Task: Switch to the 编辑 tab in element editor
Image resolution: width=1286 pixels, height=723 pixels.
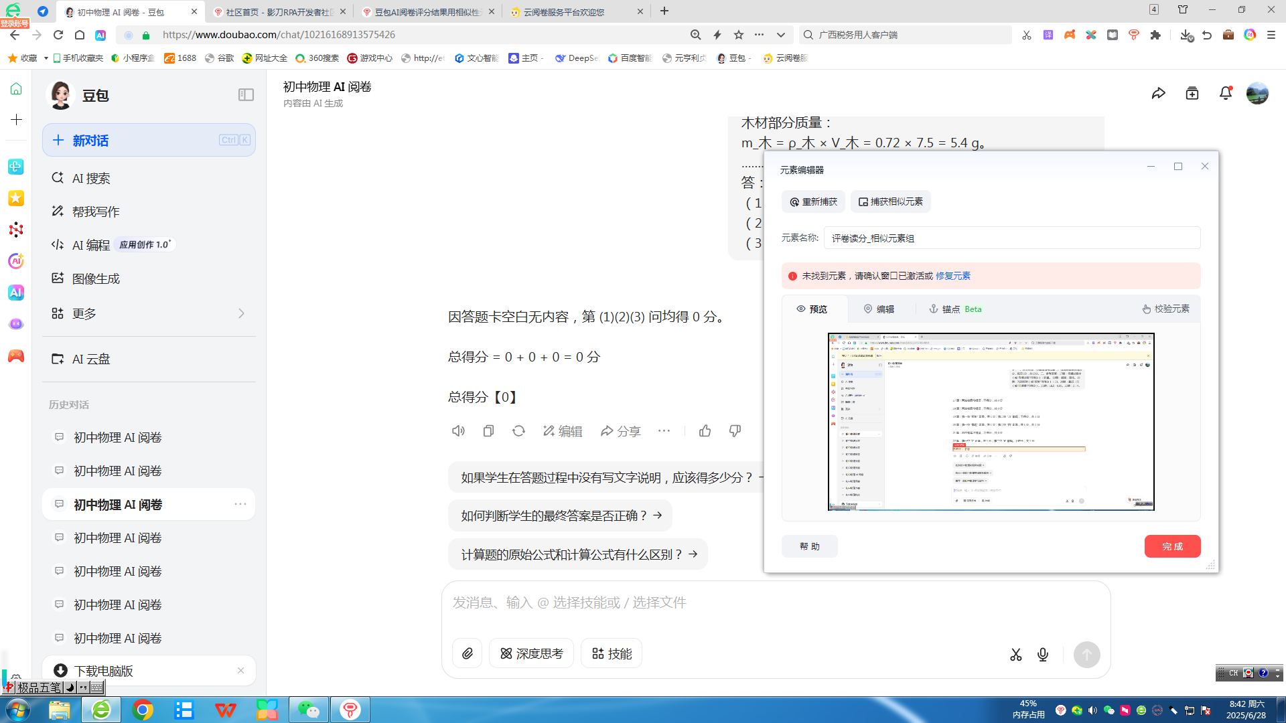Action: pos(879,309)
